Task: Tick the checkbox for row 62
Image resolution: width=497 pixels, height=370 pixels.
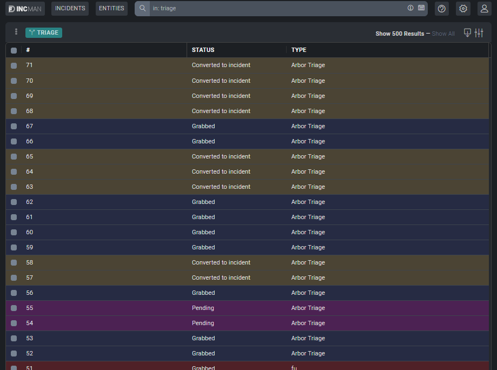Action: pyautogui.click(x=14, y=202)
